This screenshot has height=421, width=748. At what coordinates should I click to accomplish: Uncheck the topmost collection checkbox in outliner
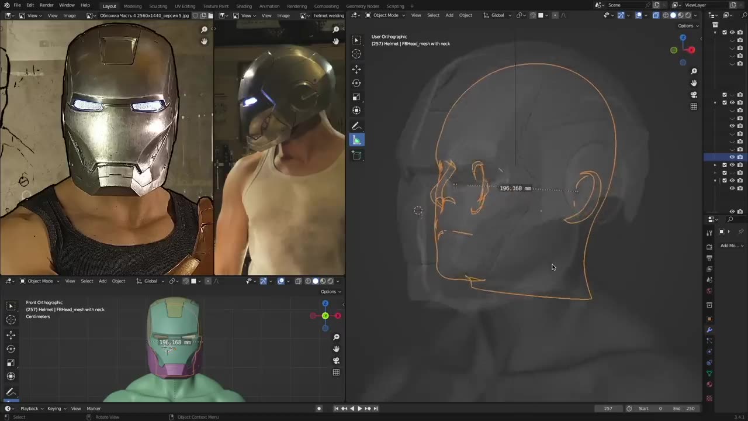(x=725, y=32)
